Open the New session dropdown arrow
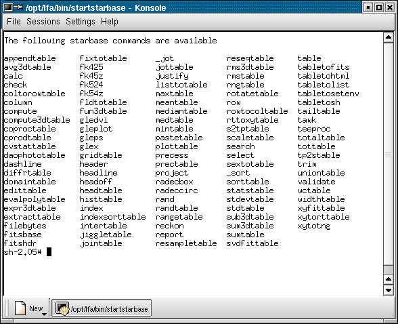The width and height of the screenshot is (398, 324). click(x=44, y=315)
